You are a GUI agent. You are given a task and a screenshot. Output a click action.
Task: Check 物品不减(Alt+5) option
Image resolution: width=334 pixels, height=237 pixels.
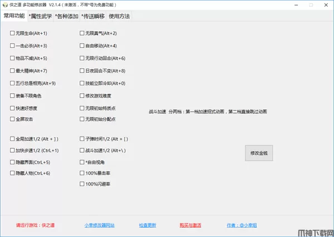12,58
